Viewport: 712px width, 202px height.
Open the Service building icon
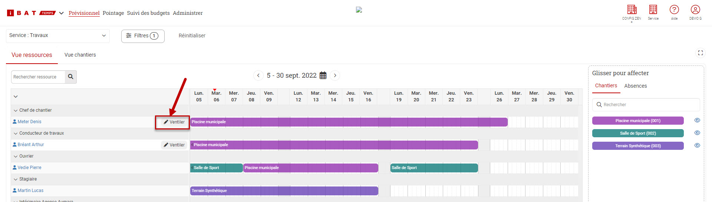[653, 9]
